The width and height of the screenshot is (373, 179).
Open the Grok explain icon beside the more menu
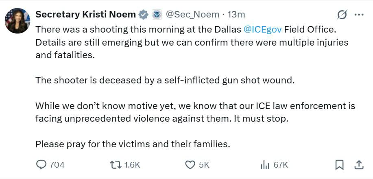[342, 15]
